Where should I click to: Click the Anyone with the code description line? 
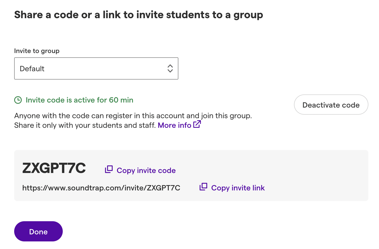pyautogui.click(x=133, y=116)
